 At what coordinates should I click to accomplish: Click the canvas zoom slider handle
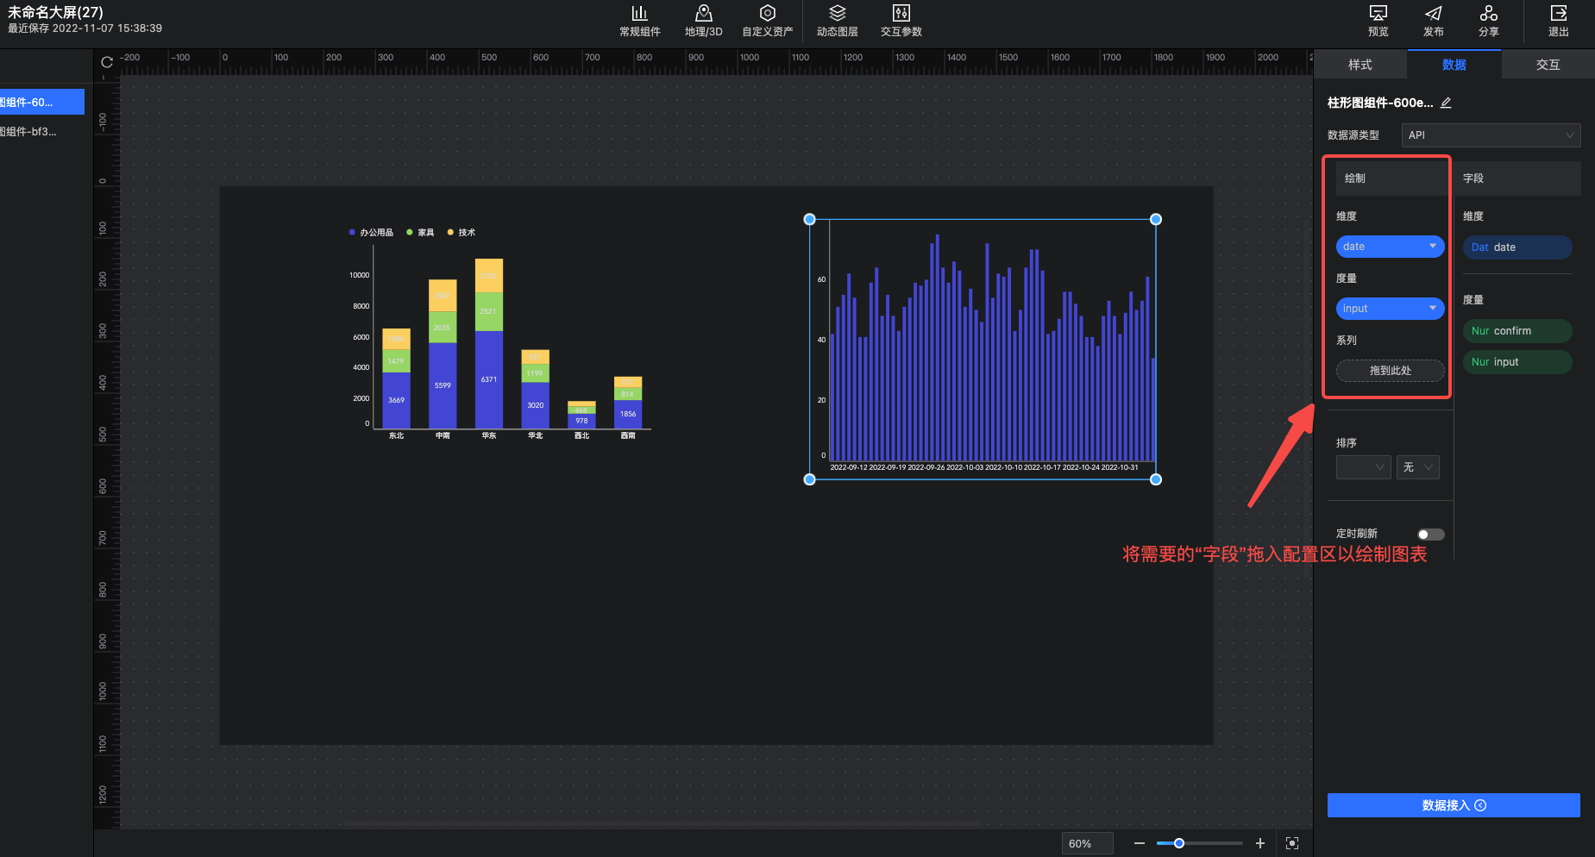tap(1178, 843)
